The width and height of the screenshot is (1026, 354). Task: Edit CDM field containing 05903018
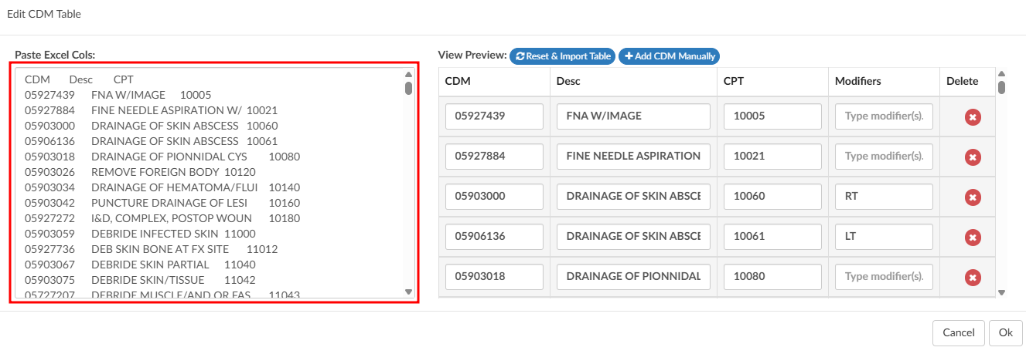click(494, 277)
